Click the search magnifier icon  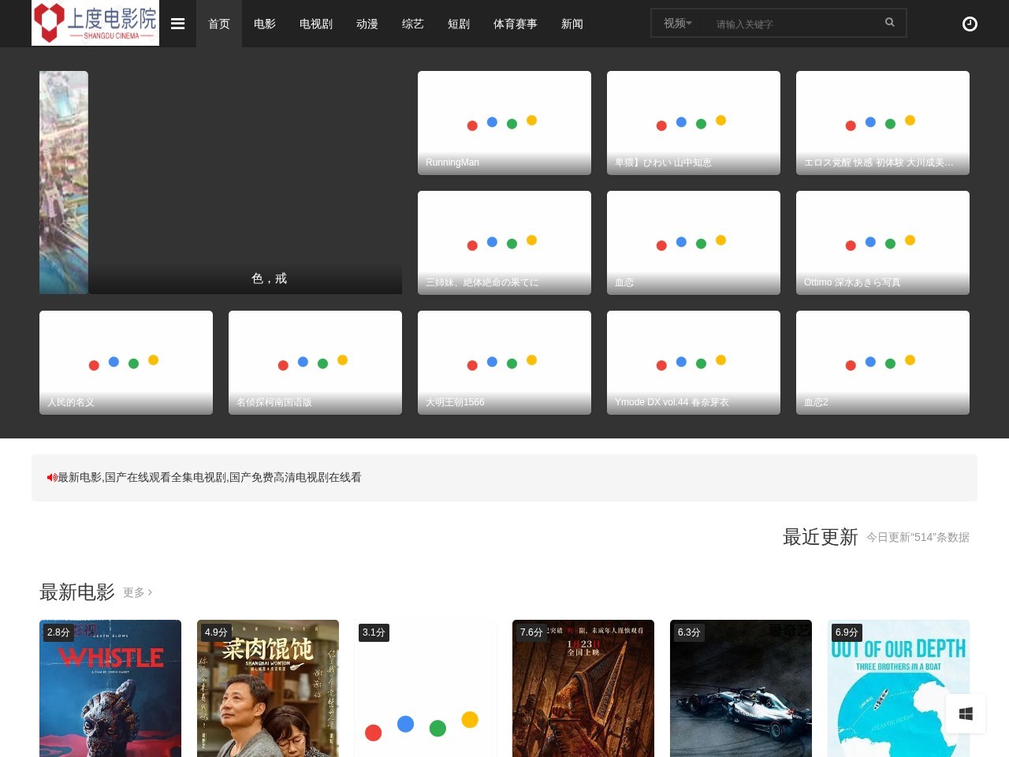coord(890,23)
